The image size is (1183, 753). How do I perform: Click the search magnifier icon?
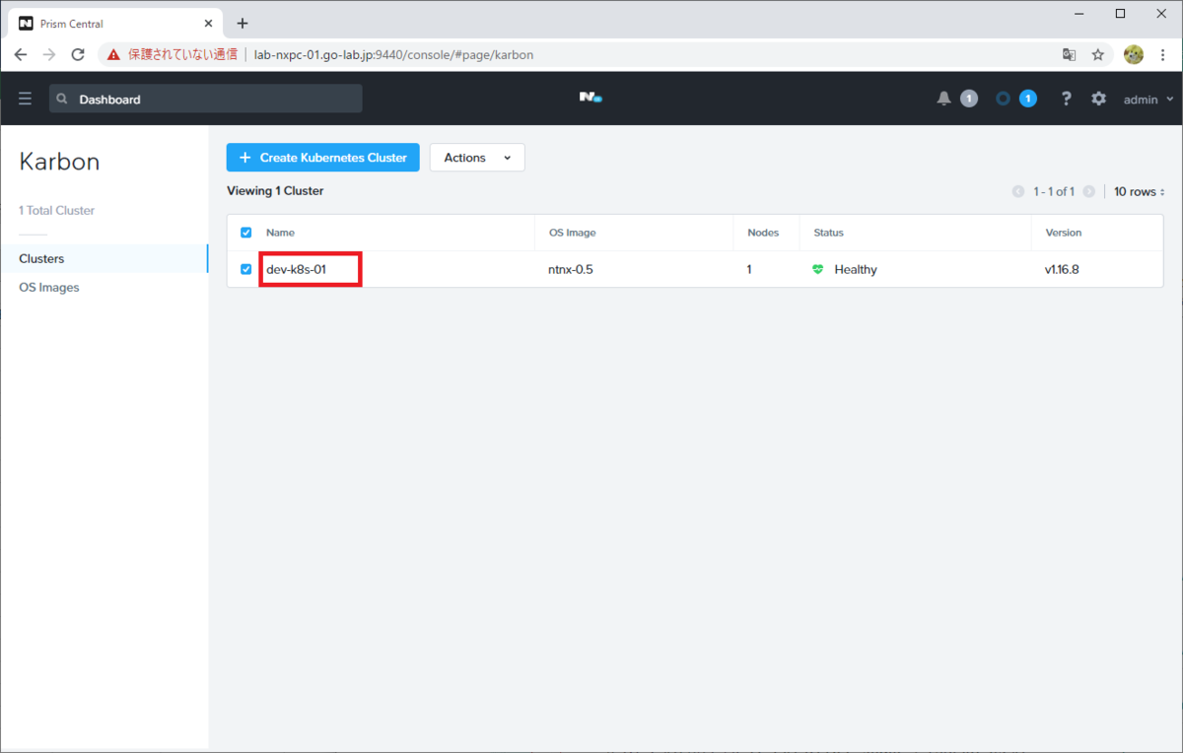click(62, 99)
